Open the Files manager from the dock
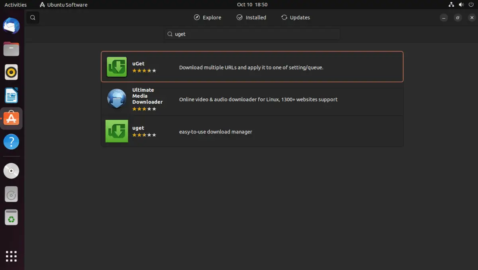478x270 pixels. pyautogui.click(x=11, y=49)
